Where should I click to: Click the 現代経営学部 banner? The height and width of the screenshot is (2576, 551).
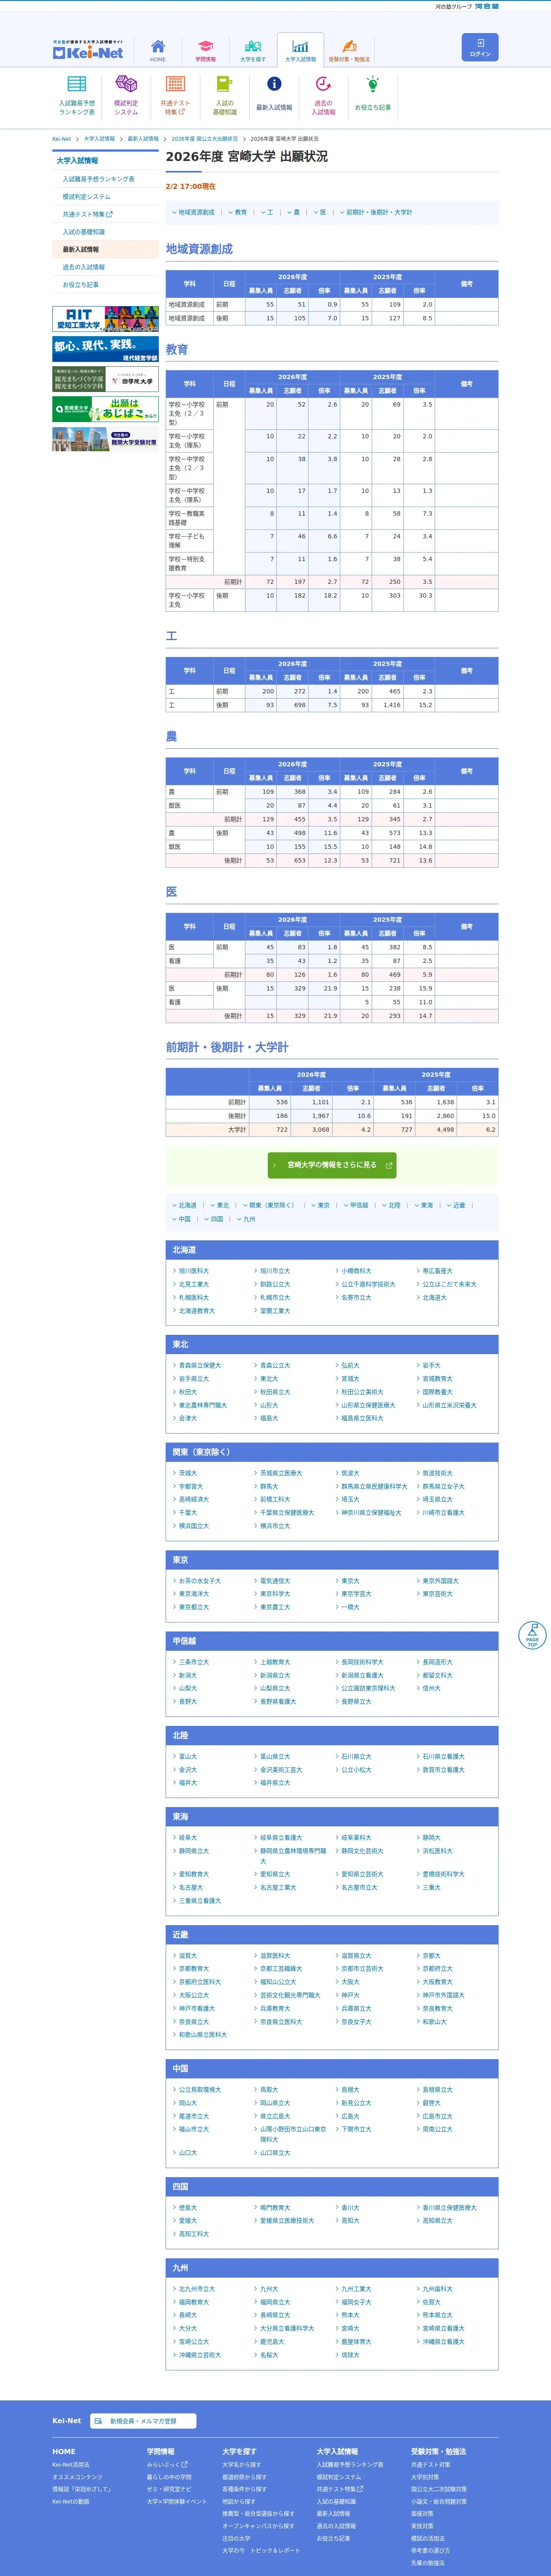coord(105,349)
